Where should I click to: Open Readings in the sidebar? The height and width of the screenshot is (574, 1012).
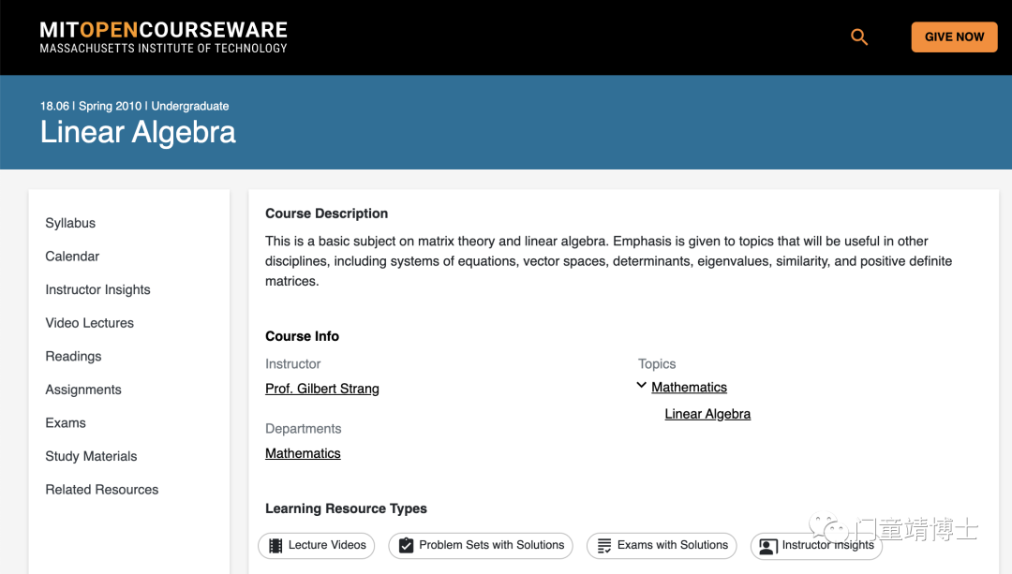[74, 357]
